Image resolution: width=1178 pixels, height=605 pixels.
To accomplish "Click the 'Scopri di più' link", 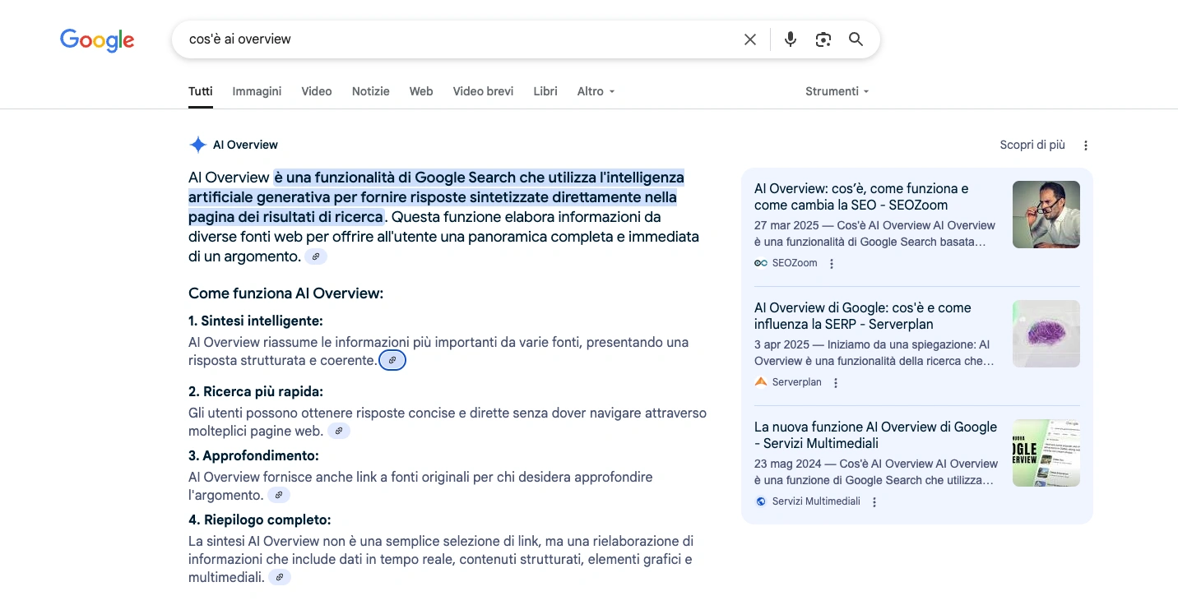I will [1032, 145].
